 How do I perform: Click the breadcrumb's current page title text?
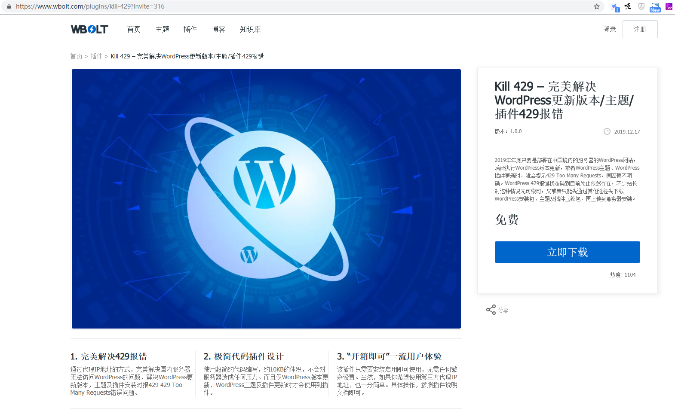187,56
